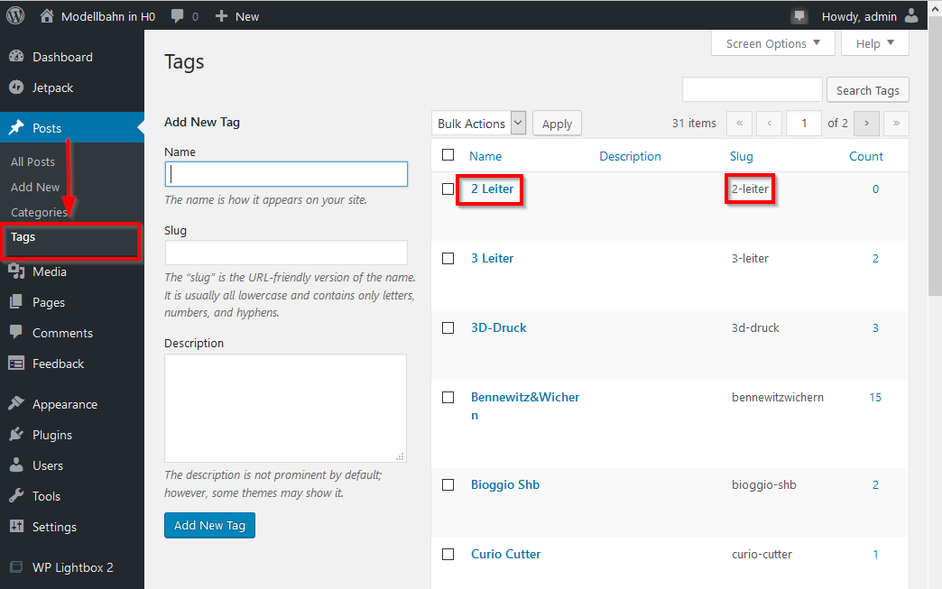Open the 3D-Druck tag link

pos(499,327)
